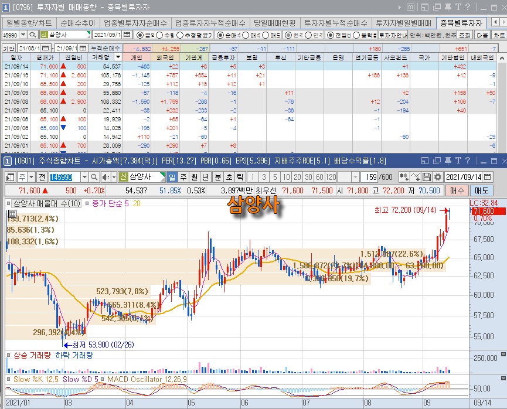Click the T font icon in investor window title
The height and width of the screenshot is (409, 507).
tap(458, 7)
